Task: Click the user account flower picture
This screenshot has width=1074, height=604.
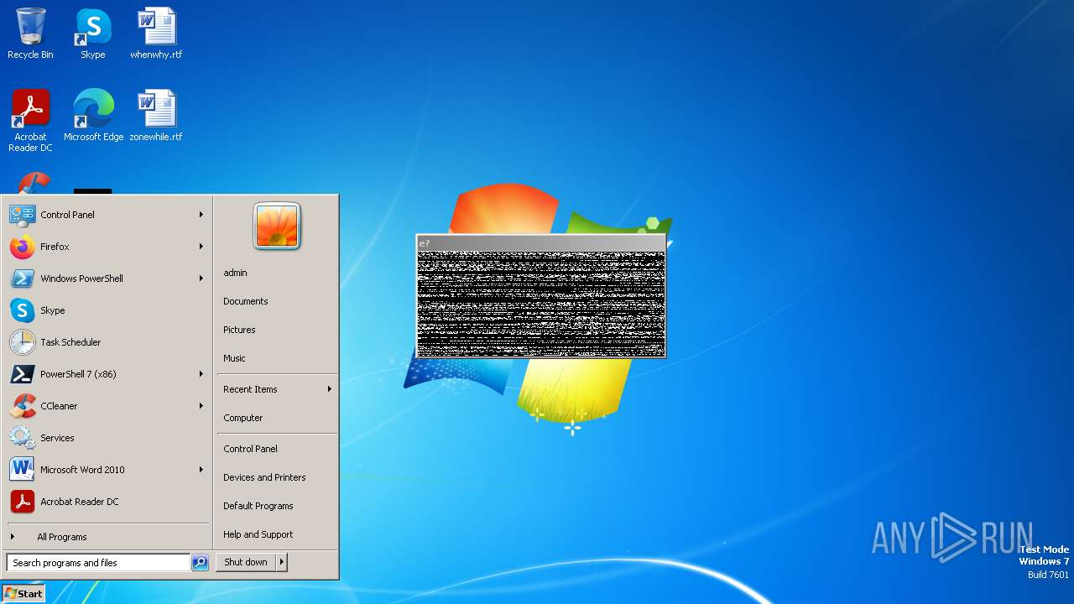Action: click(x=277, y=226)
